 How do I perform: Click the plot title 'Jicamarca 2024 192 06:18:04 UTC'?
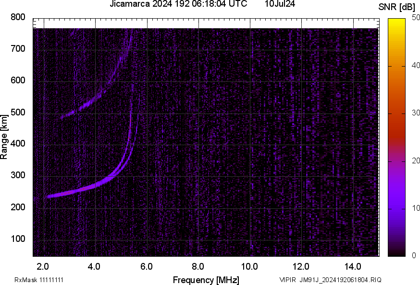(178, 4)
